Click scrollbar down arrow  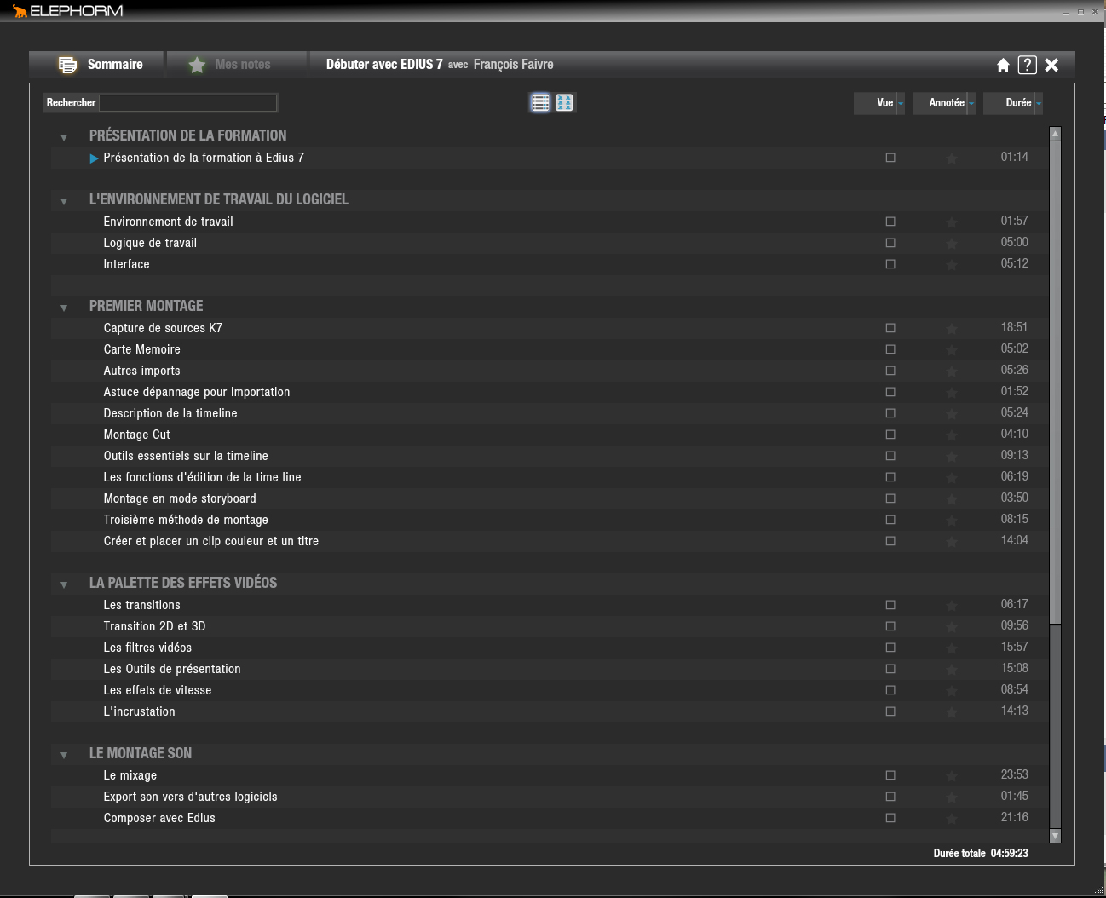[1055, 836]
